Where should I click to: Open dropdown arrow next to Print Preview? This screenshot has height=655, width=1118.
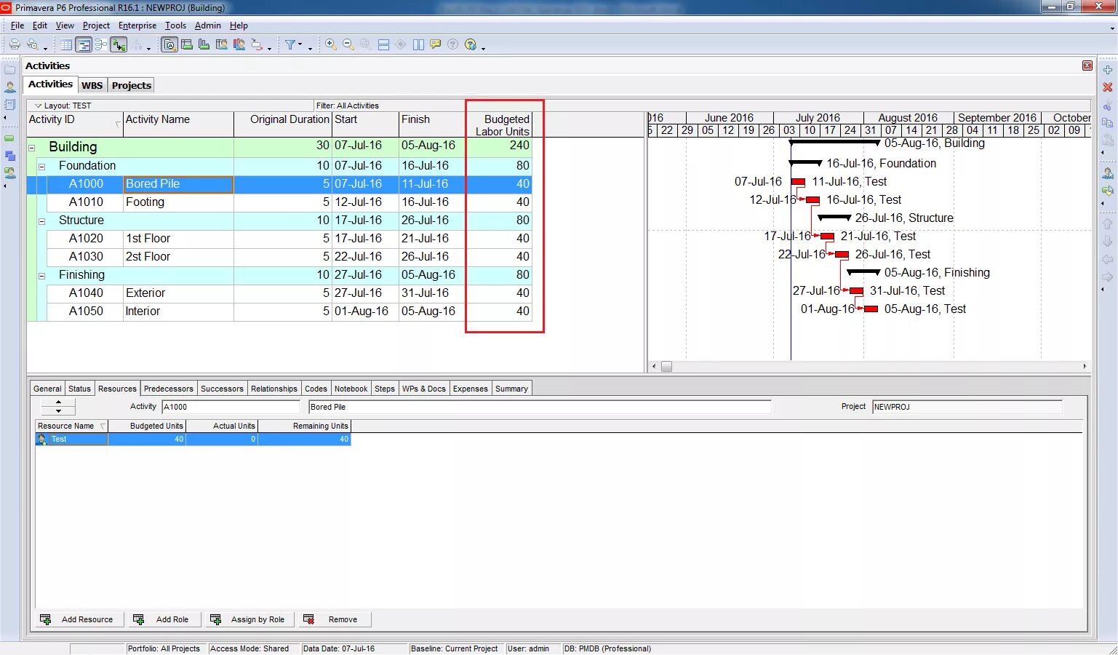[45, 49]
